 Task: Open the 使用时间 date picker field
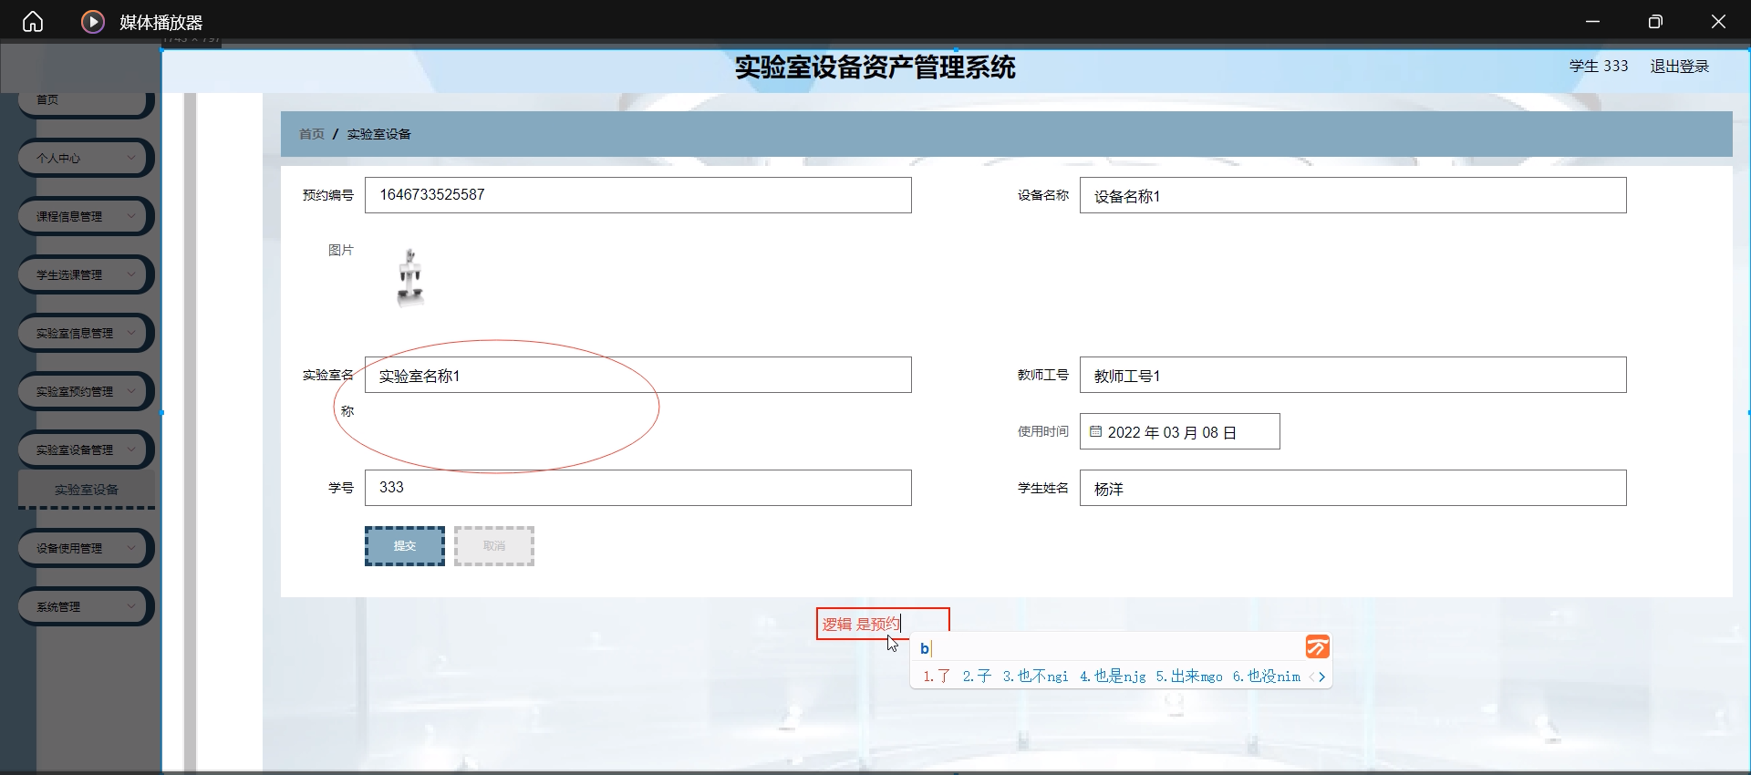(1179, 431)
